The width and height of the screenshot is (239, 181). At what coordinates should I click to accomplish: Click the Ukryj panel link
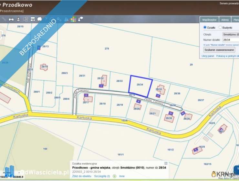pyautogui.click(x=208, y=56)
